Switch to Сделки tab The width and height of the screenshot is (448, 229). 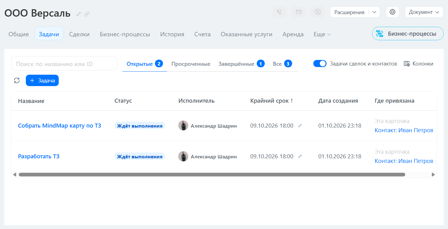click(x=79, y=34)
